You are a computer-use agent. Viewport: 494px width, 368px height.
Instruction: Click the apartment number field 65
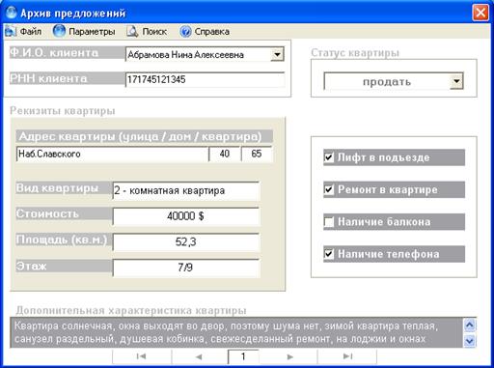tap(257, 154)
